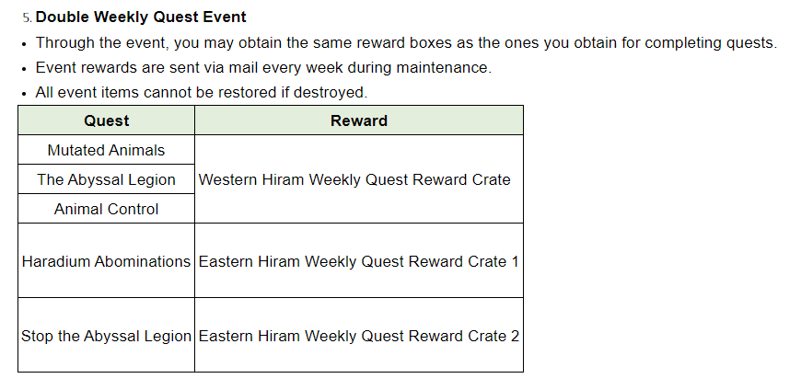Click the list number 5 before the heading
The width and height of the screenshot is (801, 390).
[27, 17]
